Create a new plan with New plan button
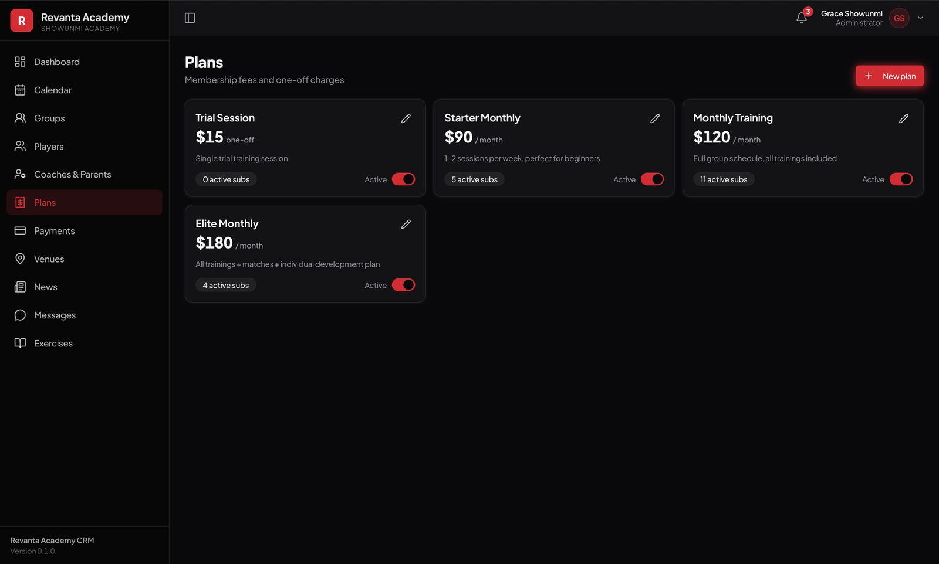Screen dimensions: 939x564 click(x=890, y=76)
